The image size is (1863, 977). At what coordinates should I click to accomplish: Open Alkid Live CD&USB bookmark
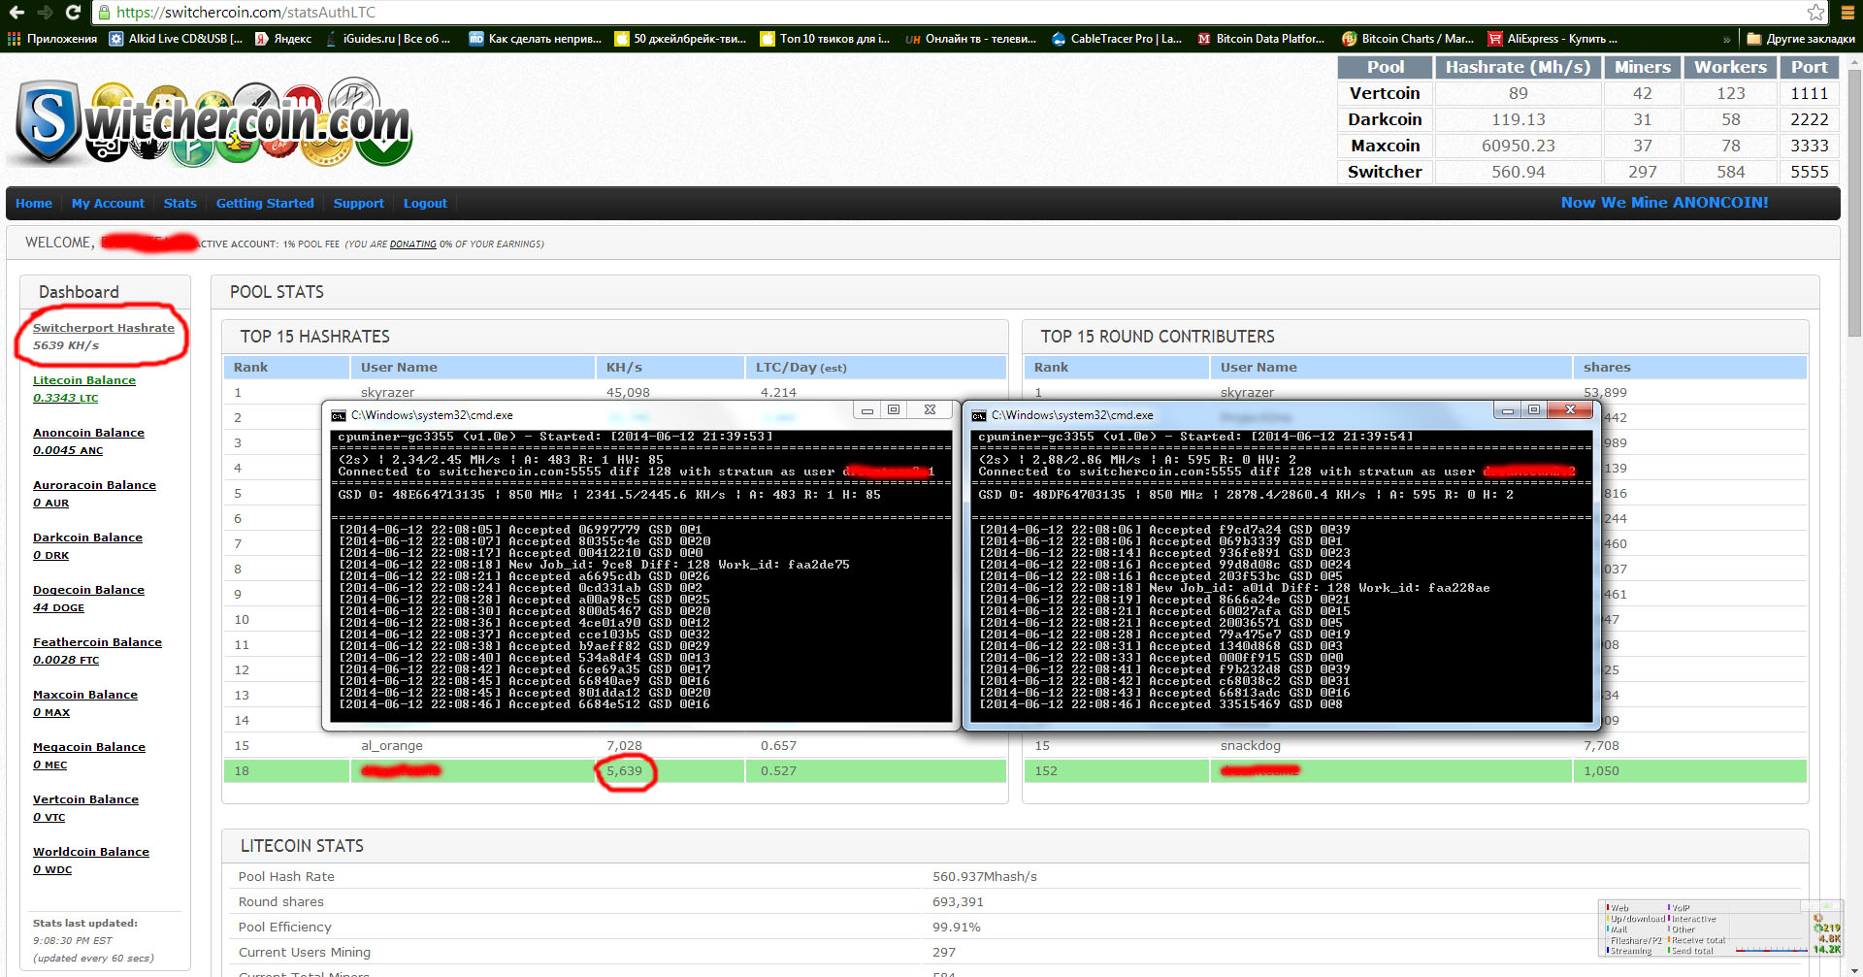176,39
